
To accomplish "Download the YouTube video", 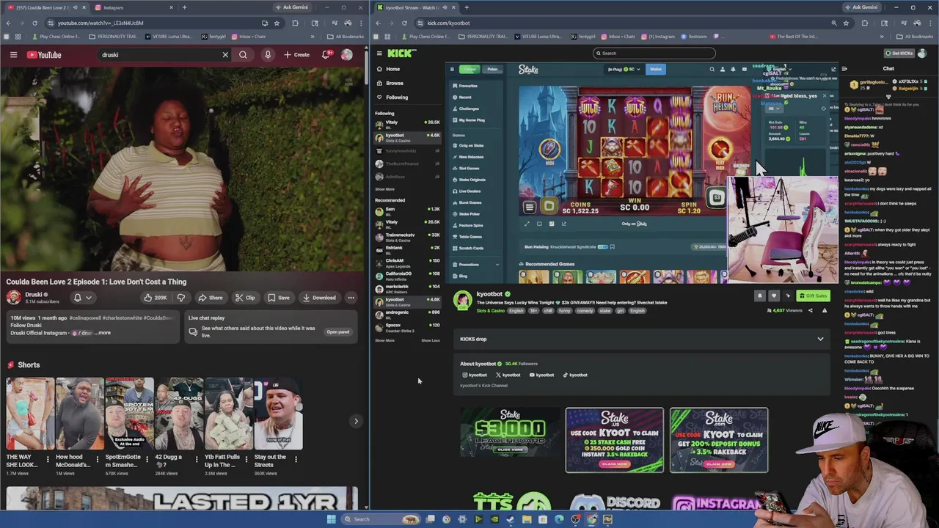I will (x=319, y=298).
